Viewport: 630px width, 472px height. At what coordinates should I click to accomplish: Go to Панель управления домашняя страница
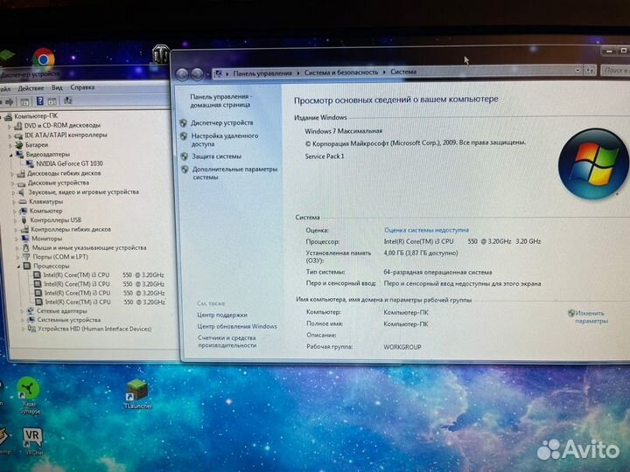[220, 101]
